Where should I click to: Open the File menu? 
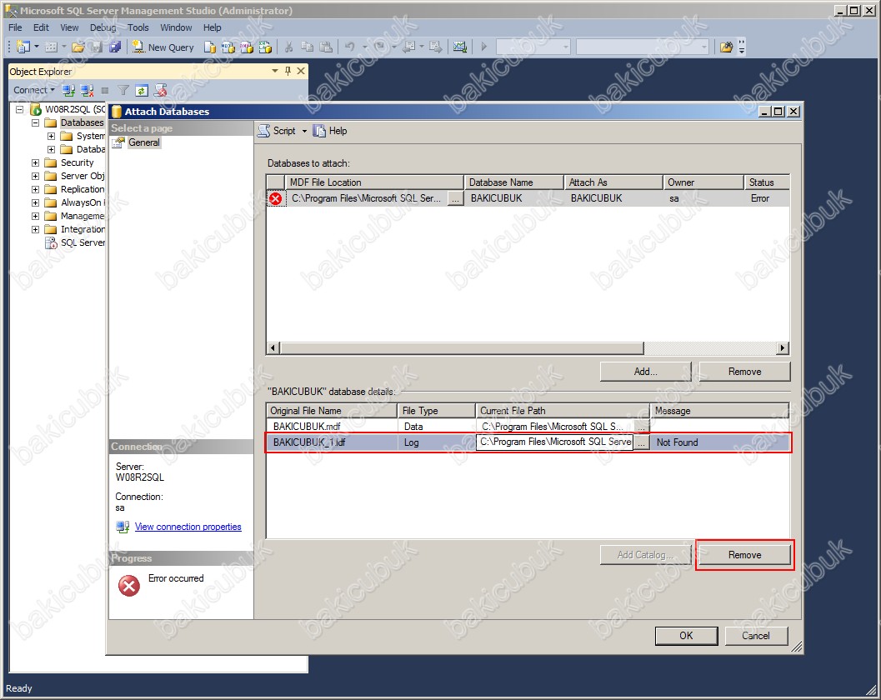pos(15,27)
